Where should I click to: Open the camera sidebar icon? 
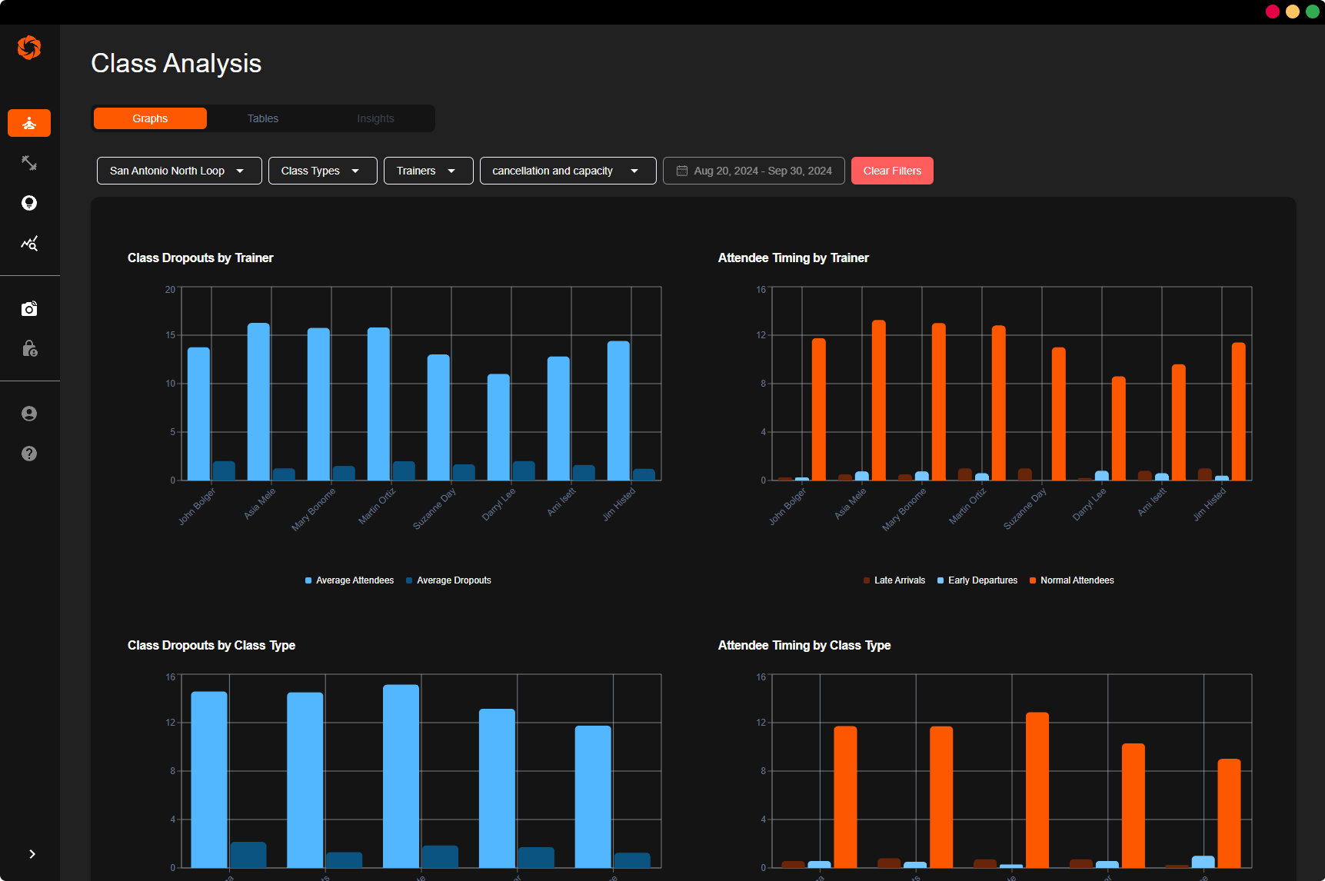29,309
